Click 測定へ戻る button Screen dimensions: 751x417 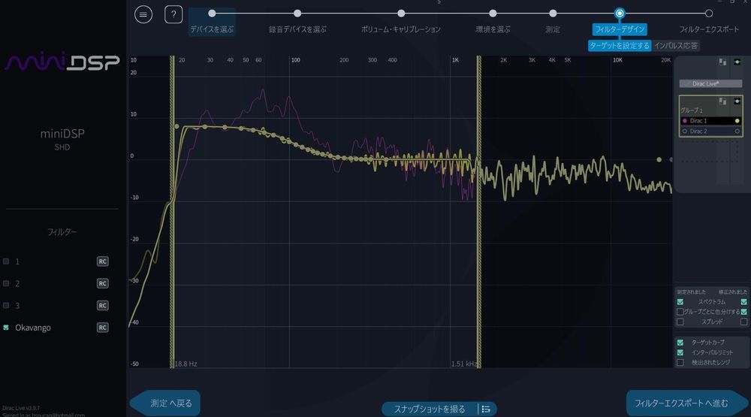point(165,403)
